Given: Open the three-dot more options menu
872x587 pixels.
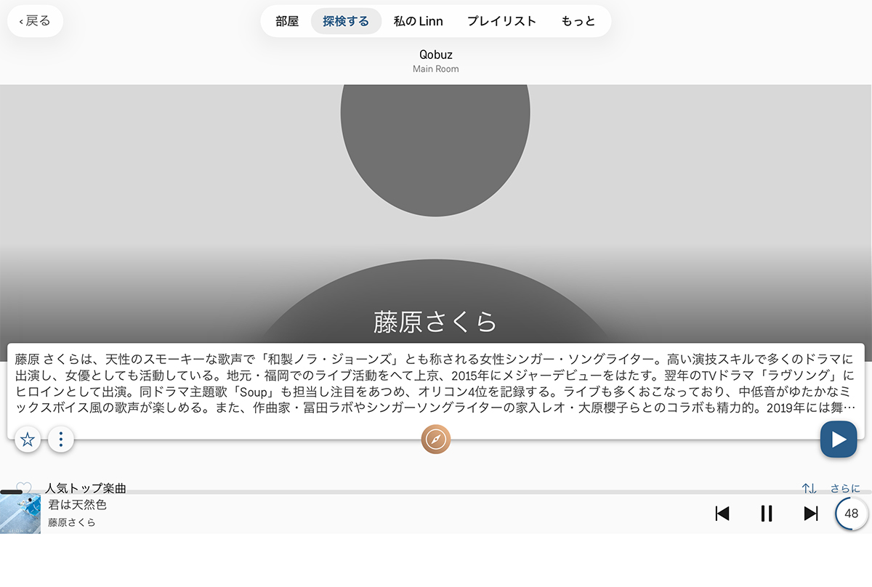Looking at the screenshot, I should pos(61,439).
